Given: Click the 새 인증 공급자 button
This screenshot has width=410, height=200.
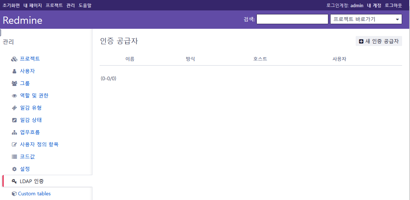Looking at the screenshot, I should click(x=379, y=41).
